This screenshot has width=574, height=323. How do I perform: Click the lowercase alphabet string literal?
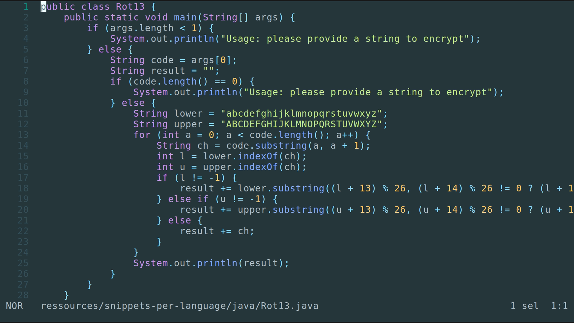coord(303,113)
